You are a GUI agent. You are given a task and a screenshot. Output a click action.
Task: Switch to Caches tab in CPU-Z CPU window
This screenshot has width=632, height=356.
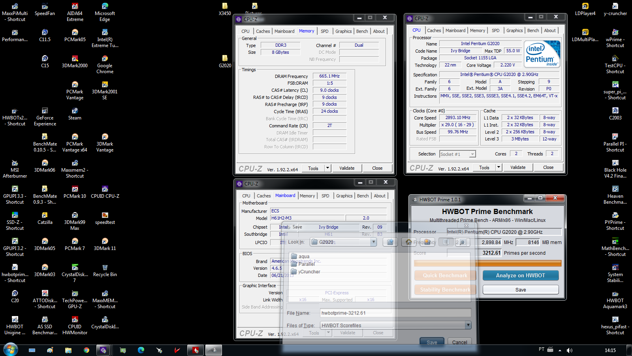(434, 30)
